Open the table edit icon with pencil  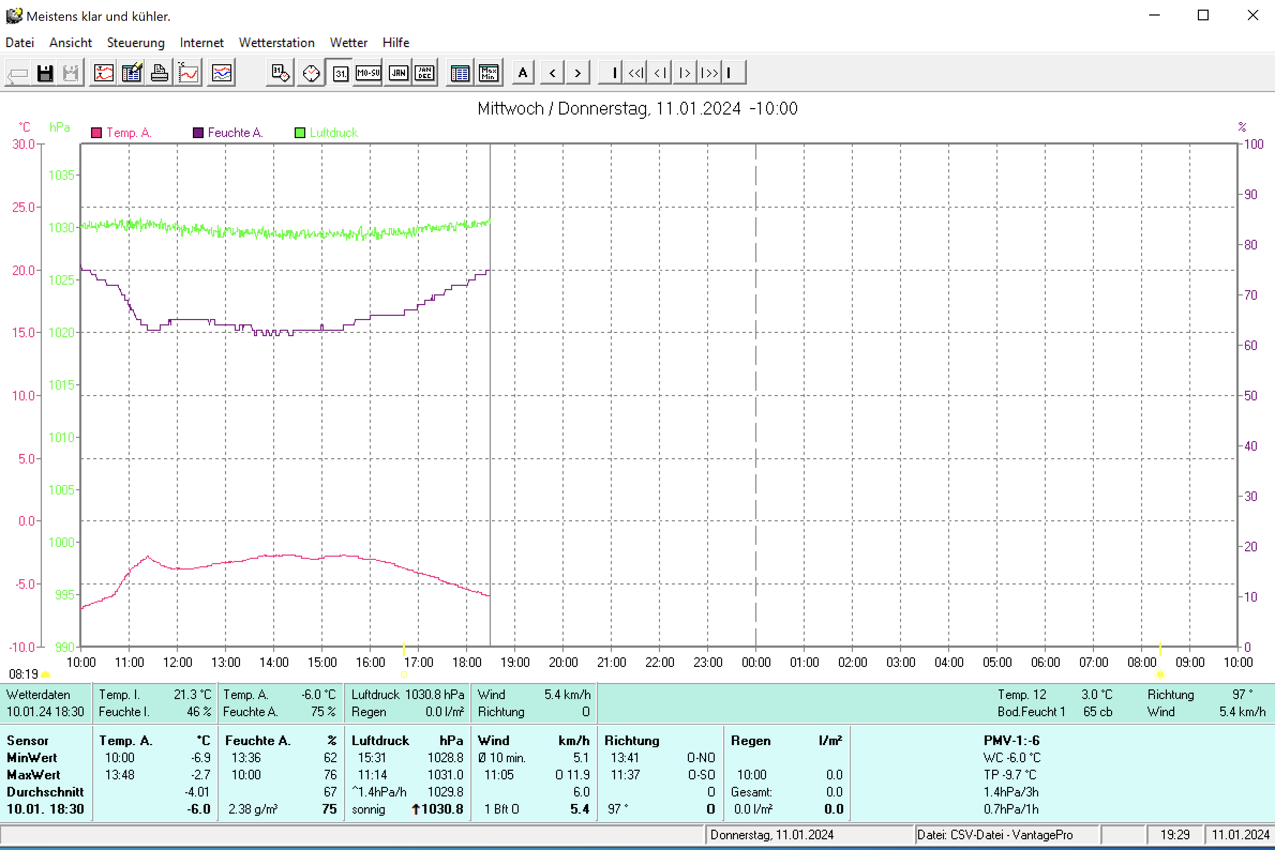pyautogui.click(x=131, y=73)
